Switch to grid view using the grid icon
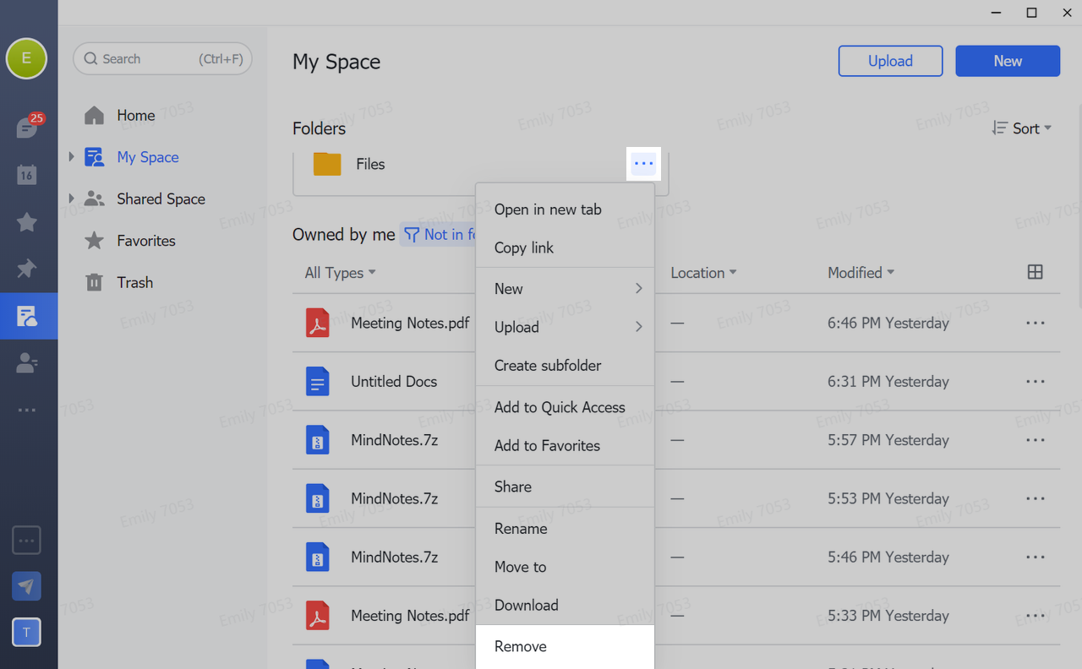1082x669 pixels. point(1035,272)
